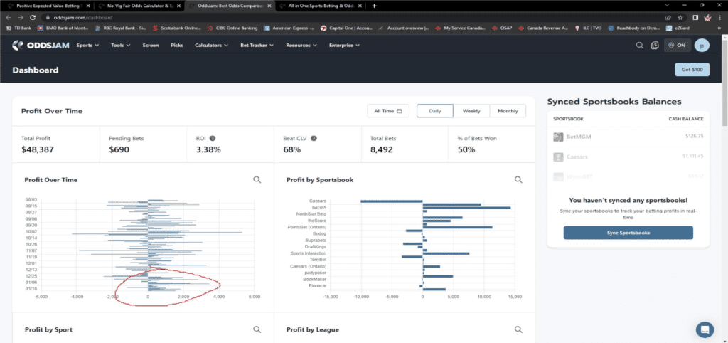
Task: Open the OSAP bookmark
Action: 501,28
